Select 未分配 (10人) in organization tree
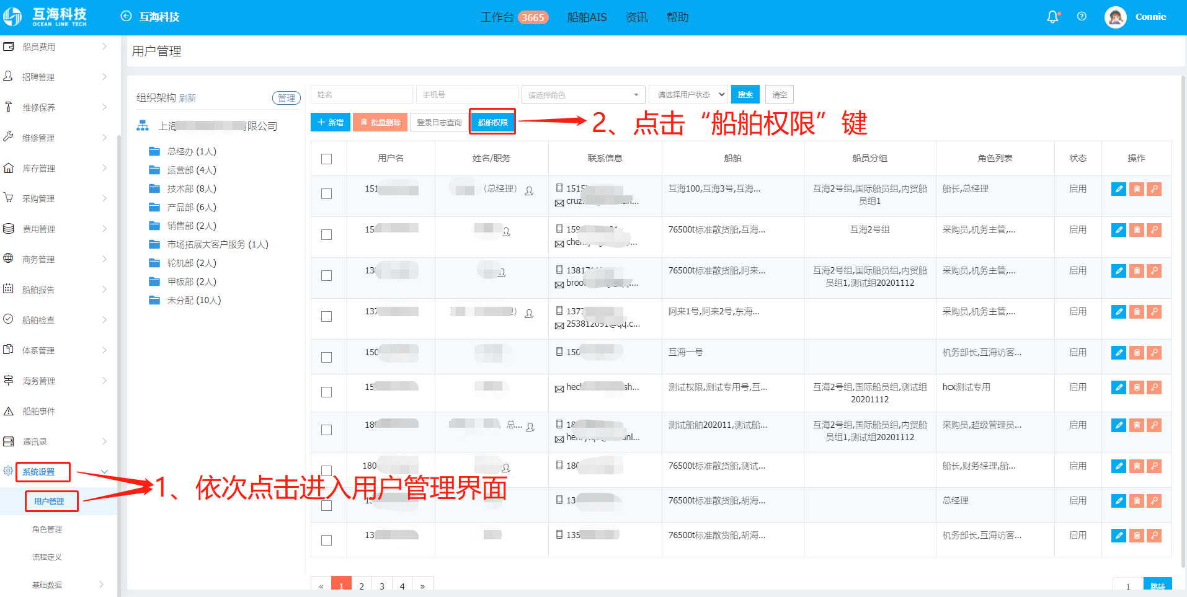1187x597 pixels. 193,300
